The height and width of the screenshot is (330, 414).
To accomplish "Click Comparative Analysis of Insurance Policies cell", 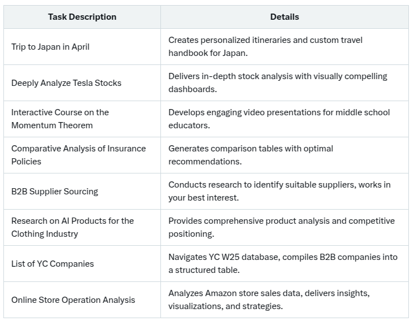I will point(82,155).
